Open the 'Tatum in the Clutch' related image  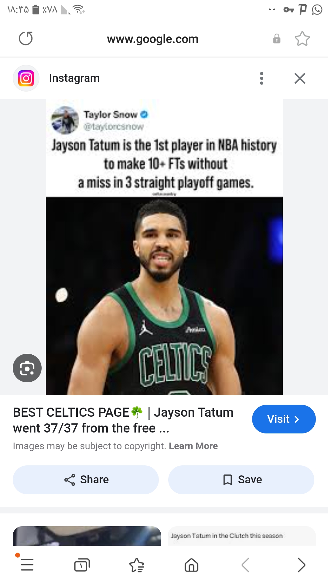pyautogui.click(x=242, y=536)
